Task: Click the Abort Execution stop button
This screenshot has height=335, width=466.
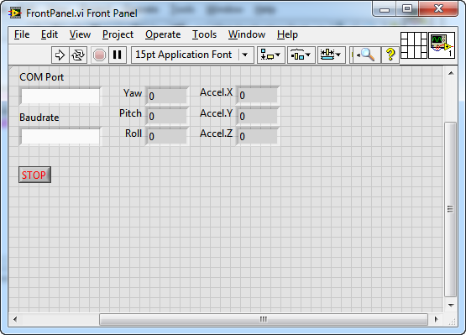Action: (x=99, y=55)
